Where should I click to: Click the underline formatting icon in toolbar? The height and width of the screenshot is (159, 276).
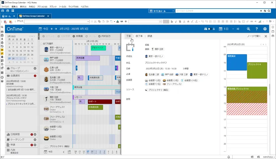(180, 22)
